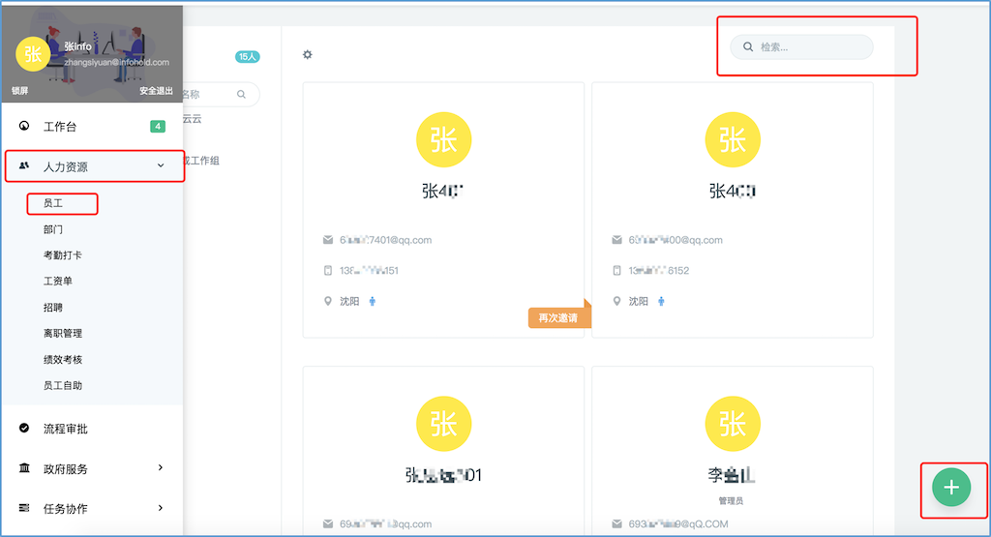Collapse the 人力资源 menu chevron
Screen dimensions: 991x537
[161, 165]
